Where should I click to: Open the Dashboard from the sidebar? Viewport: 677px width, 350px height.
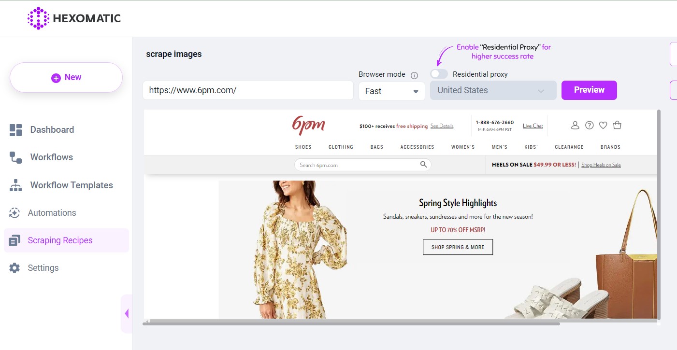pos(52,129)
